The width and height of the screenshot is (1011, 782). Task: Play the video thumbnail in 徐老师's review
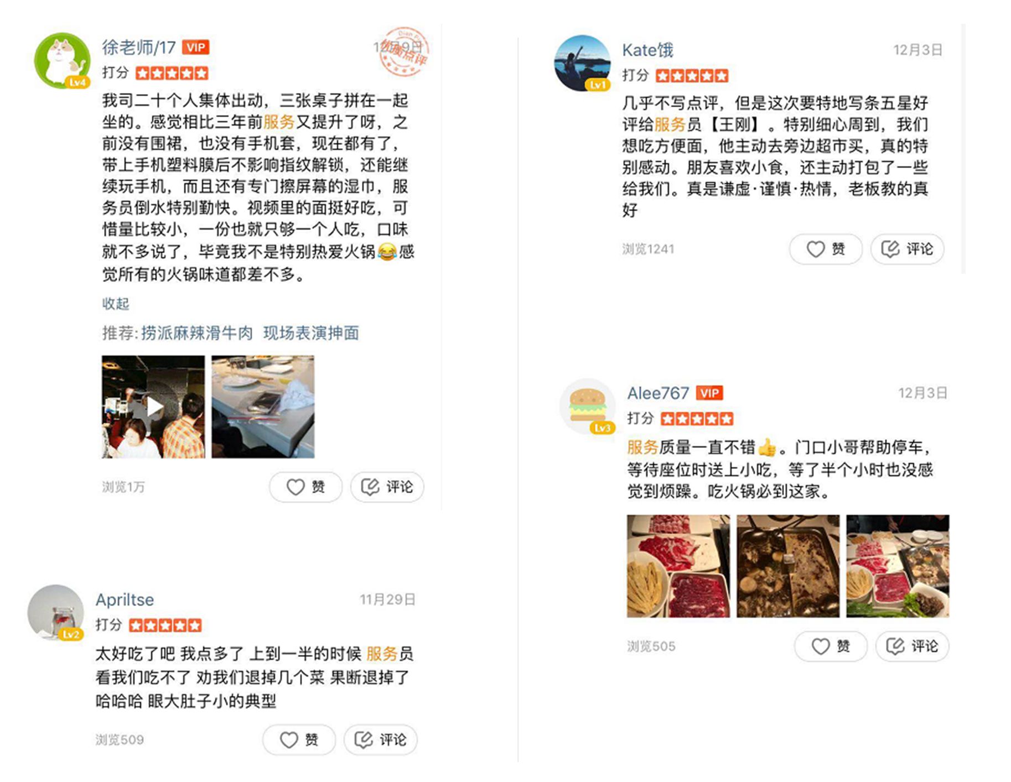click(153, 406)
